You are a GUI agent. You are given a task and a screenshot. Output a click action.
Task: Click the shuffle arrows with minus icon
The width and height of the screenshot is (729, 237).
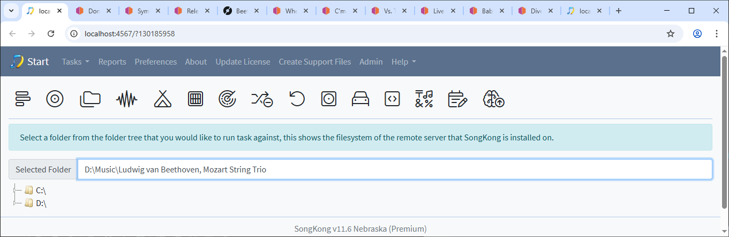pyautogui.click(x=262, y=99)
